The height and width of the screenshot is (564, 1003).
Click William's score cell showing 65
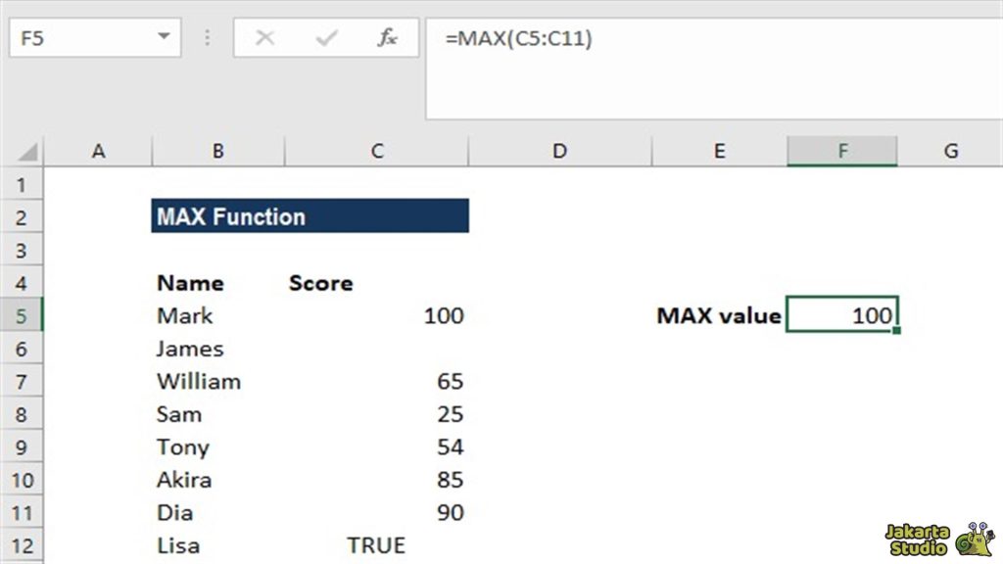[x=377, y=381]
